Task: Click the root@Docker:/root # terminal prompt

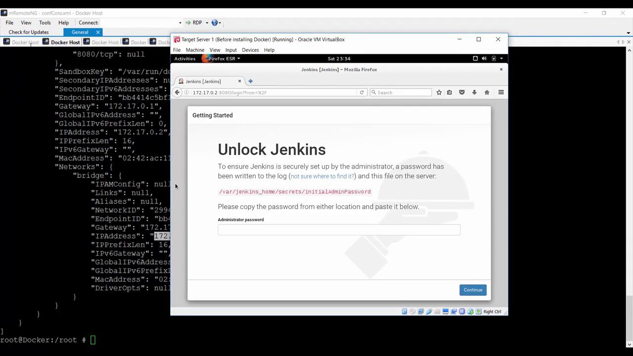Action: [x=44, y=340]
